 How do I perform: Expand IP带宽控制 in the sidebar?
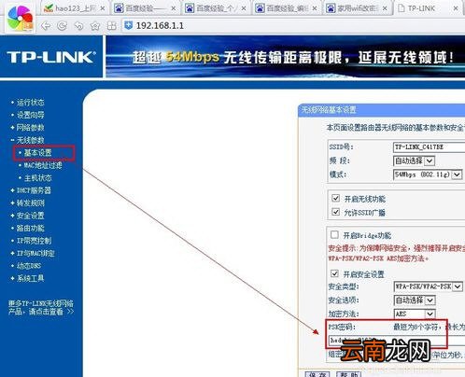pyautogui.click(x=34, y=241)
